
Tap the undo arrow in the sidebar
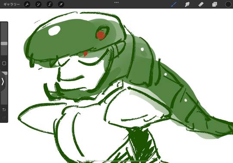point(4,110)
